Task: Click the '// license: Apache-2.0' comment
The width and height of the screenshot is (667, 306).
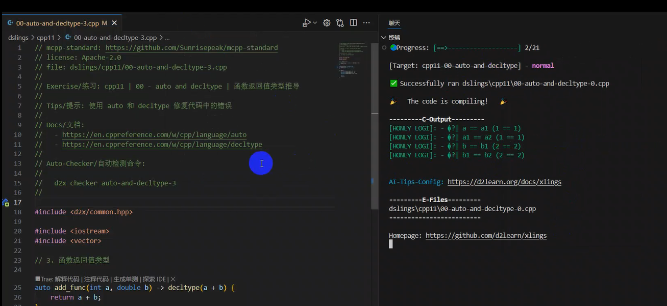Action: click(x=78, y=58)
